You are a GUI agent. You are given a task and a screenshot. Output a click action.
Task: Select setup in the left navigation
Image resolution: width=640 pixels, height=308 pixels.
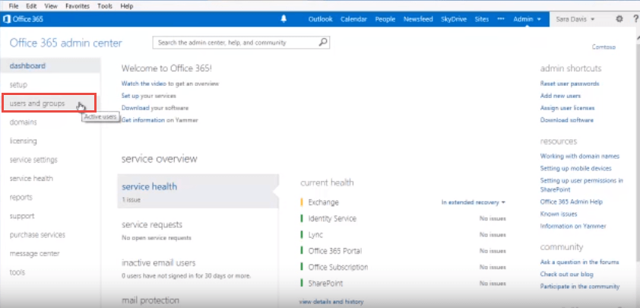click(x=18, y=84)
